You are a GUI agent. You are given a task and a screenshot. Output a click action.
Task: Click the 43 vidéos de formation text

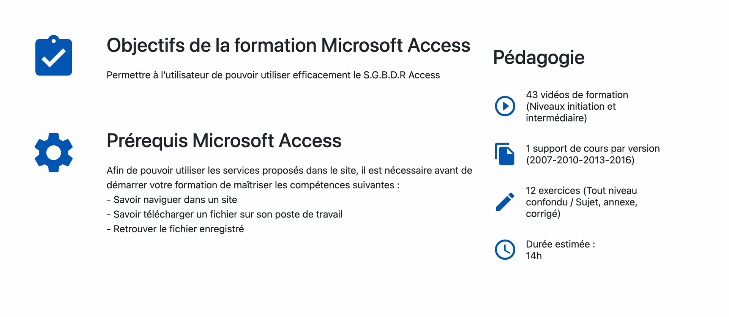tap(577, 95)
